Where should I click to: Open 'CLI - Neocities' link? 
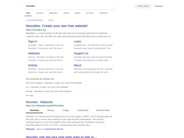click(47, 87)
